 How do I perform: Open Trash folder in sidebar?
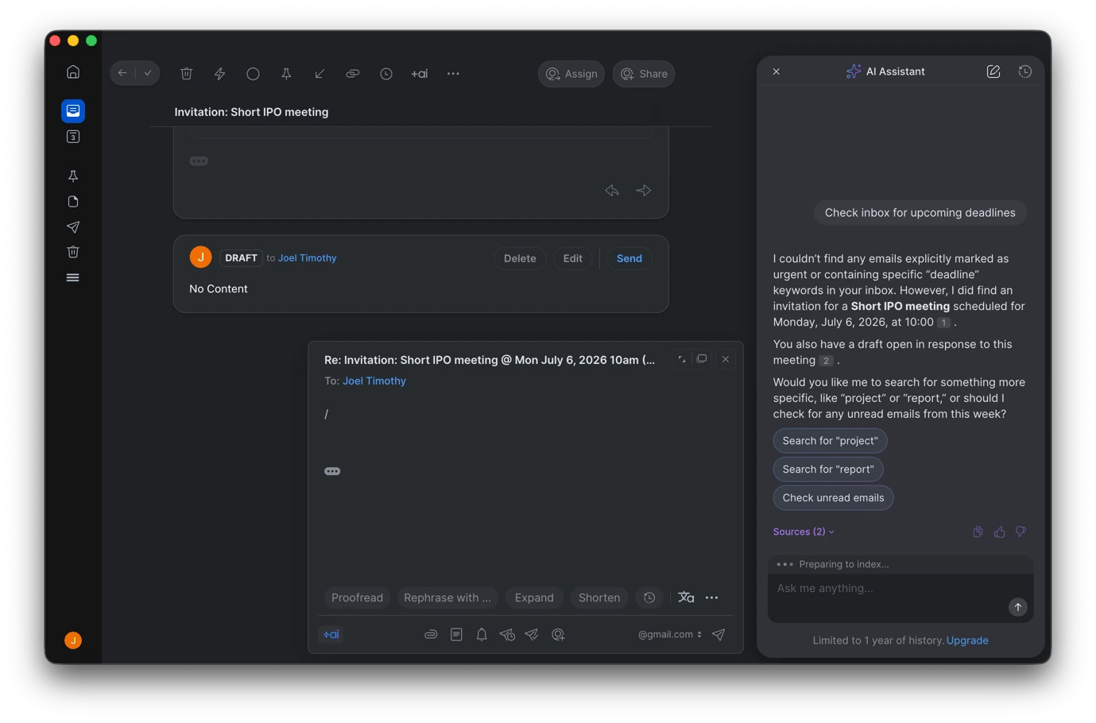(x=73, y=252)
